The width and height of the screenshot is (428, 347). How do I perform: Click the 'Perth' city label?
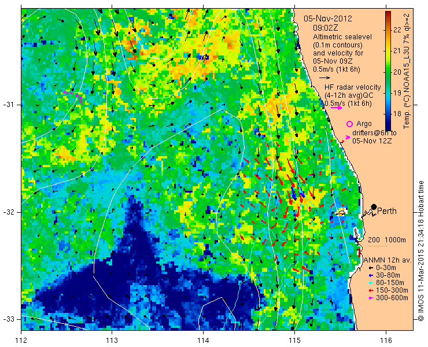point(387,211)
